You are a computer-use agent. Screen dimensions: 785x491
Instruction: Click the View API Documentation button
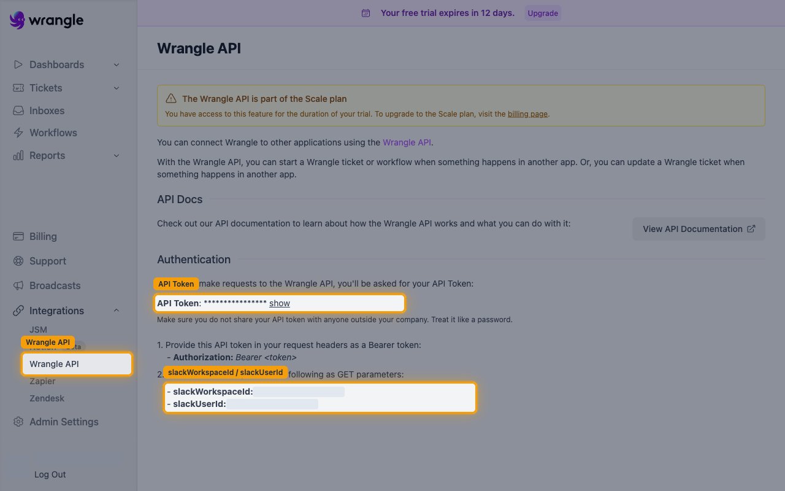point(699,229)
